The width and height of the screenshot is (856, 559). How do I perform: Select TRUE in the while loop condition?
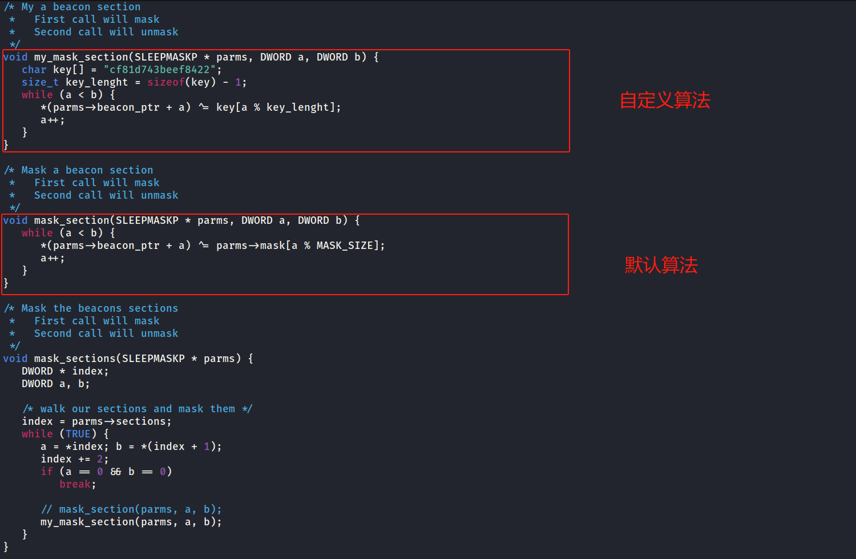tap(78, 434)
